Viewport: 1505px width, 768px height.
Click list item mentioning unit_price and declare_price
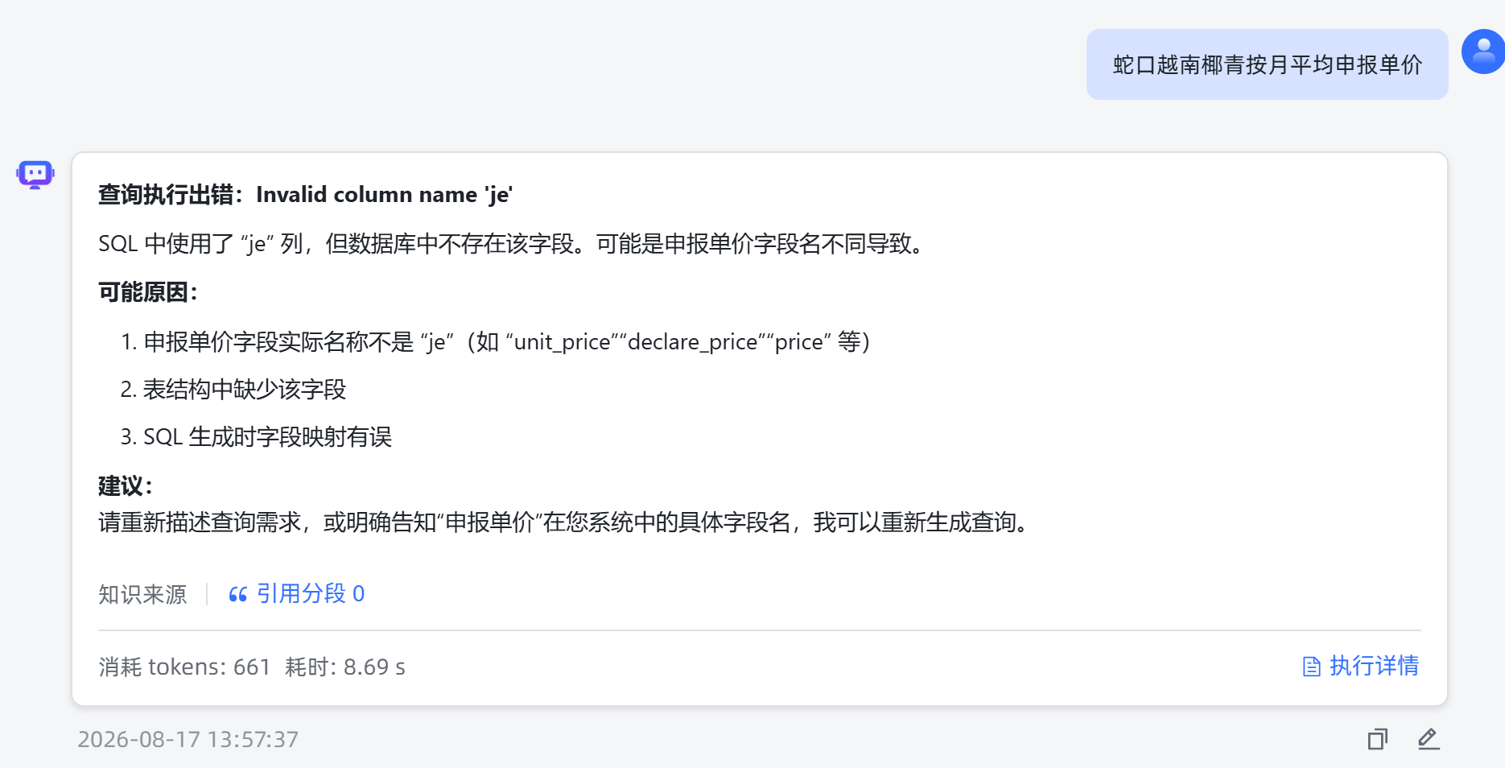(495, 341)
